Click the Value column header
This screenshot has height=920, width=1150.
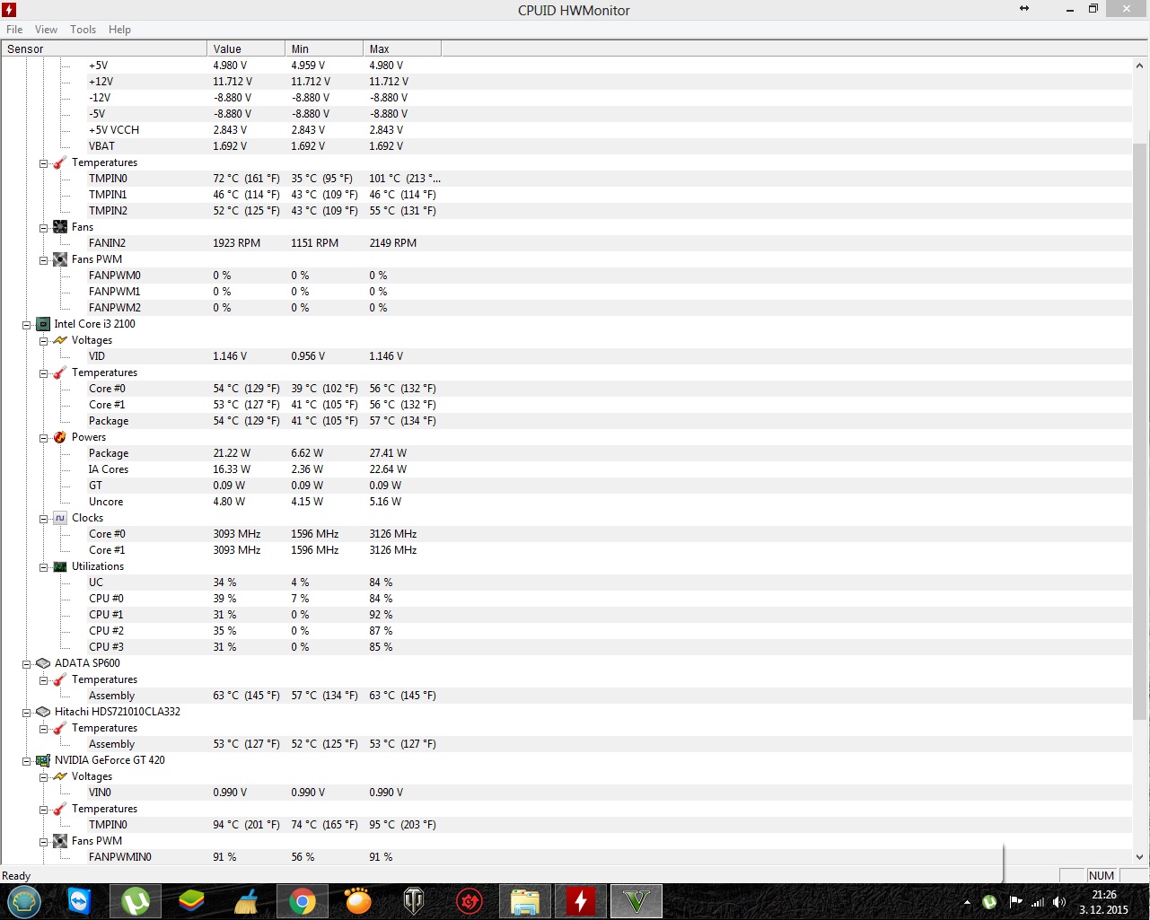click(x=245, y=48)
